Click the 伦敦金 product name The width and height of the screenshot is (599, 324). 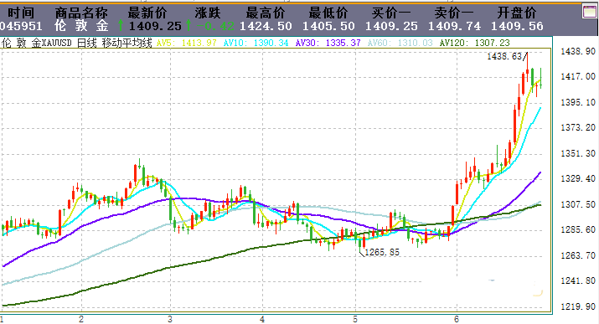pos(81,26)
